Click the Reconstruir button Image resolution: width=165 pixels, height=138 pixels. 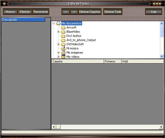pos(41,12)
